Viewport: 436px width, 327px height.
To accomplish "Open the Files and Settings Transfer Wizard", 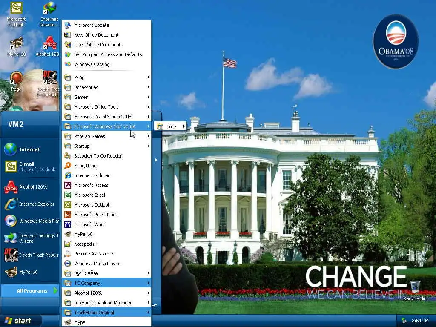I will coord(30,238).
